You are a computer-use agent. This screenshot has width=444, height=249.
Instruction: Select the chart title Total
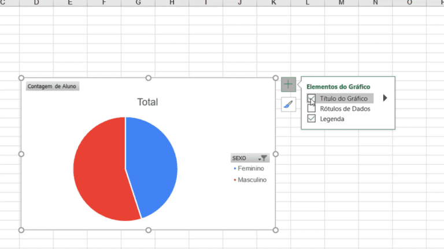tap(147, 102)
